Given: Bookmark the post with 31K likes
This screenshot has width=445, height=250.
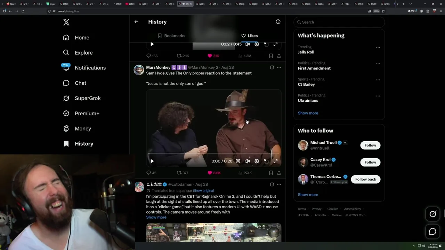Looking at the screenshot, I should pos(271,56).
